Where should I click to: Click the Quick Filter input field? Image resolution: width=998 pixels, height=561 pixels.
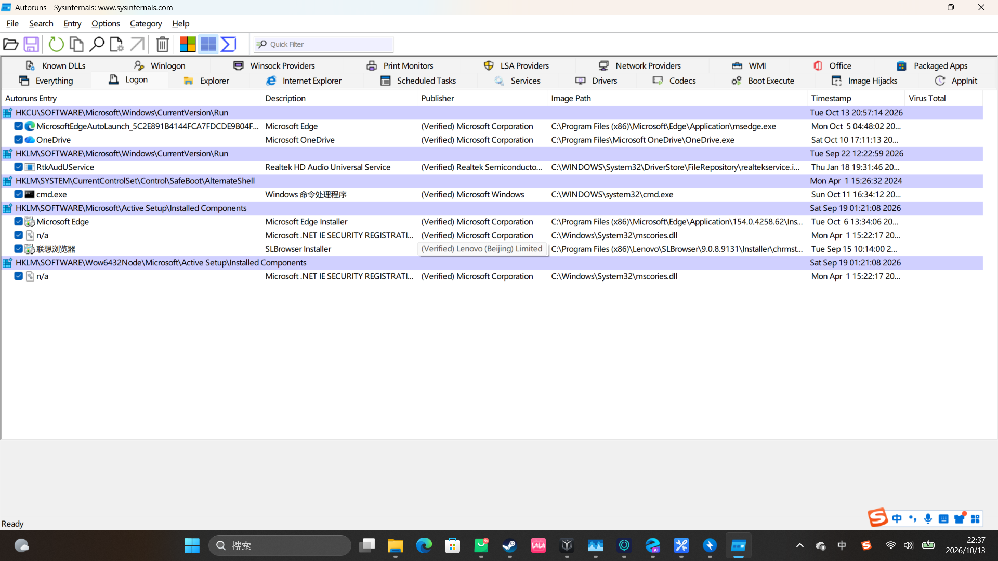(x=323, y=44)
